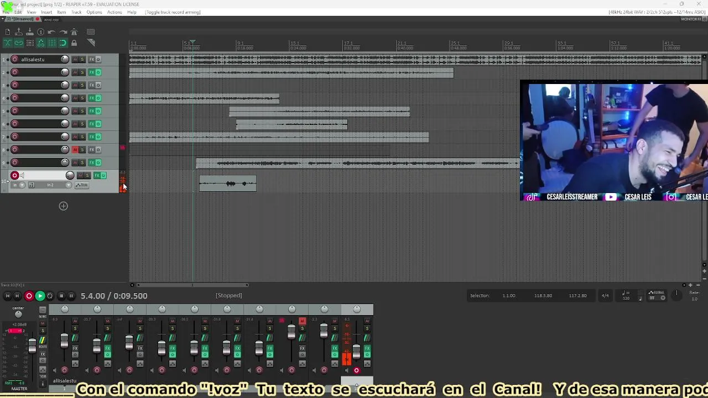Toggle ripple editing grid icon
The width and height of the screenshot is (708, 398).
[30, 43]
